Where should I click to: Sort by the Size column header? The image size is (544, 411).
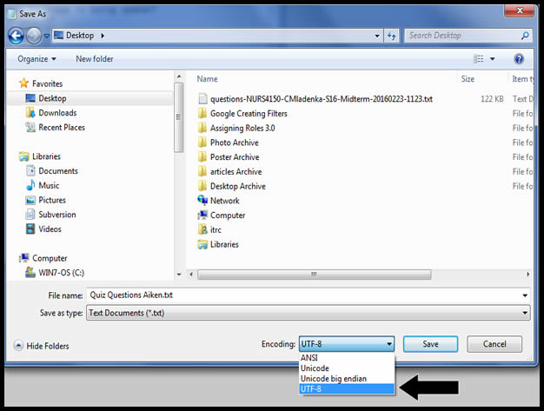(x=468, y=79)
